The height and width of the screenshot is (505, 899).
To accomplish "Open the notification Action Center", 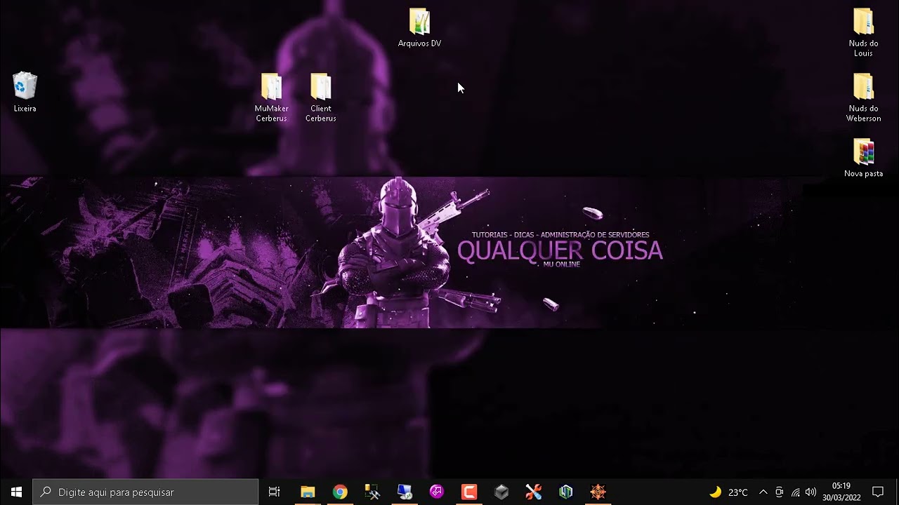I will point(878,492).
